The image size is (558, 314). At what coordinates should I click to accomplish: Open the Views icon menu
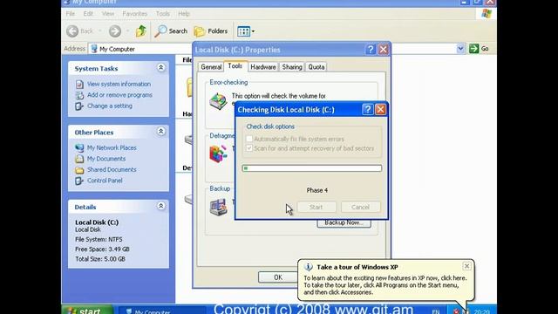click(x=244, y=31)
